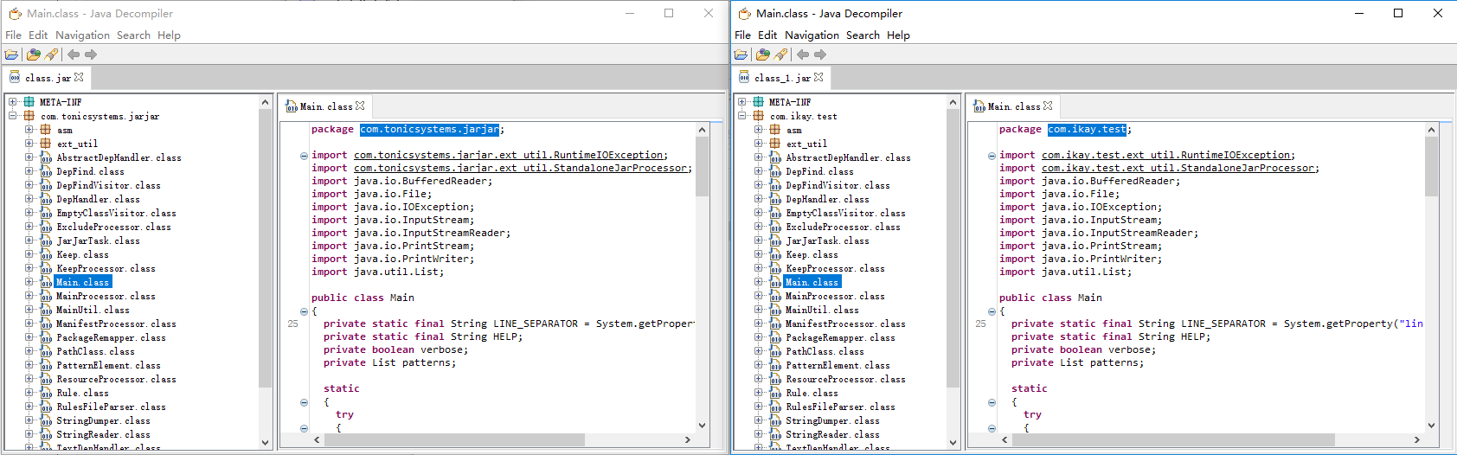The image size is (1457, 455).
Task: Click Search icon in left window toolbar
Action: point(51,54)
